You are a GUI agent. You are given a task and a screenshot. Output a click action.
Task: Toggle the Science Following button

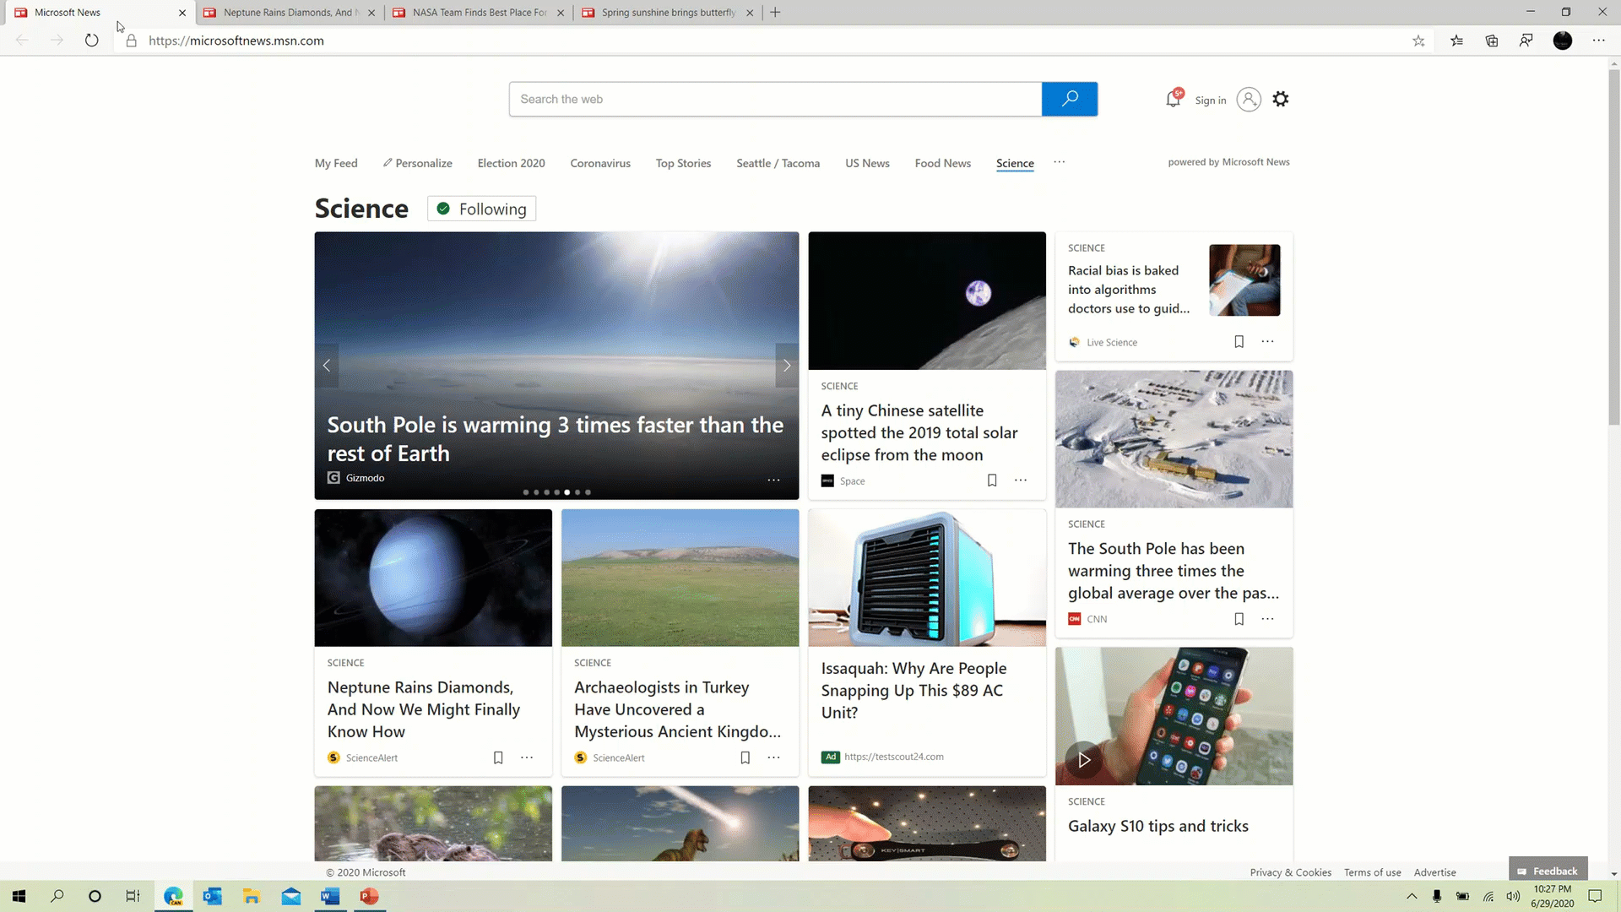[482, 209]
